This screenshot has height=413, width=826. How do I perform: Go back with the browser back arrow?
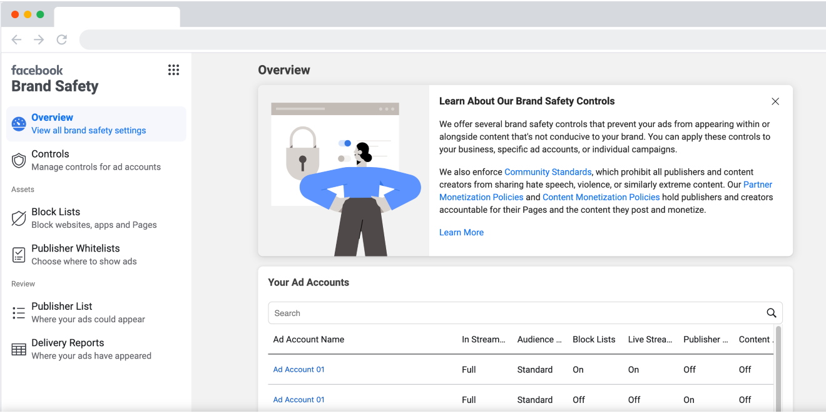coord(17,39)
